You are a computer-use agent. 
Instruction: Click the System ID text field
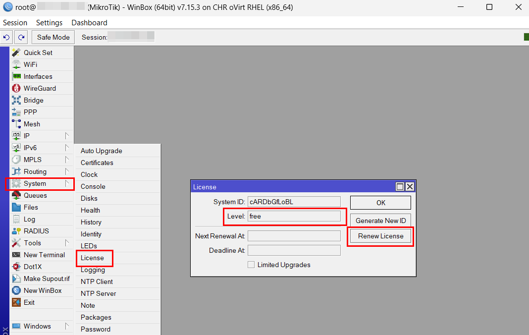[294, 202]
